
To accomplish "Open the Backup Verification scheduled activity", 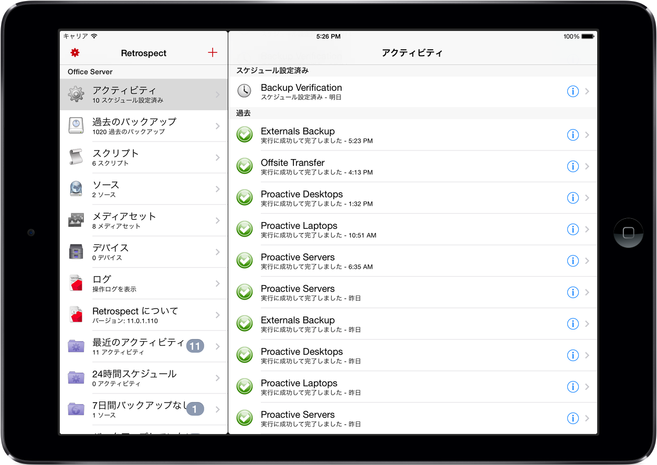I will click(413, 91).
